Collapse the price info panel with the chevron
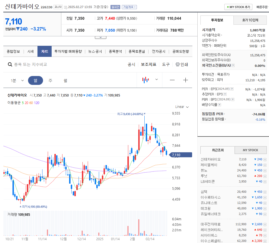 point(100,37)
